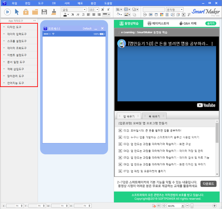The width and height of the screenshot is (222, 209).
Task: Collapse the App 저작도구 panel arrows
Action: pos(35,21)
